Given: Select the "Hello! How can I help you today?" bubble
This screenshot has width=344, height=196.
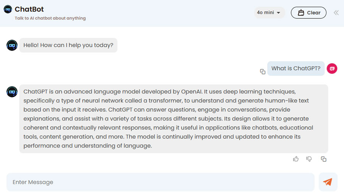Looking at the screenshot, I should tap(68, 45).
